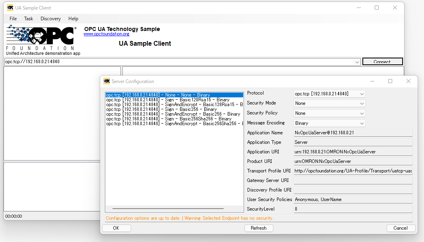Open the Help menu
Screen dimensions: 424x242
73,19
